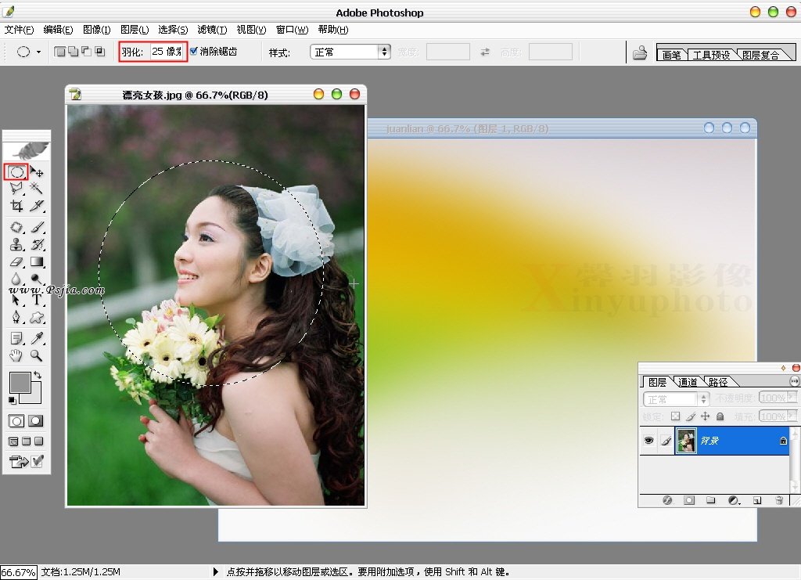Create a new layer from Layers panel
This screenshot has height=580, width=801.
tap(756, 499)
